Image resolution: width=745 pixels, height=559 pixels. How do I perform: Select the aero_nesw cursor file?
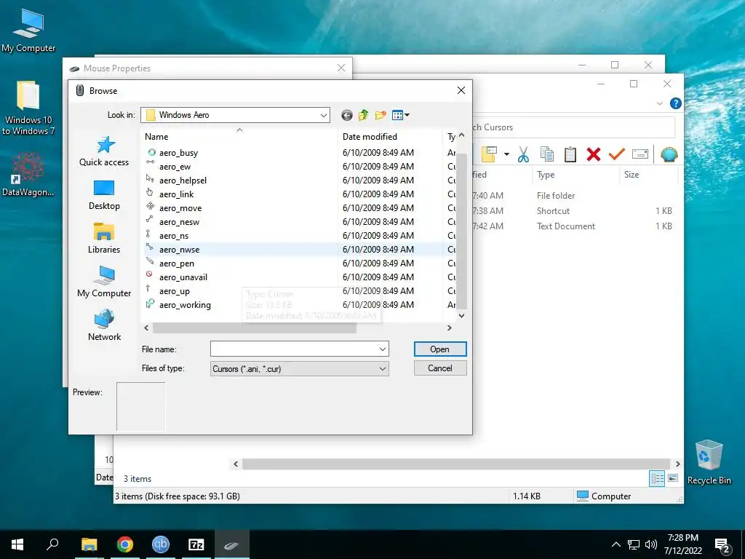[x=179, y=222]
